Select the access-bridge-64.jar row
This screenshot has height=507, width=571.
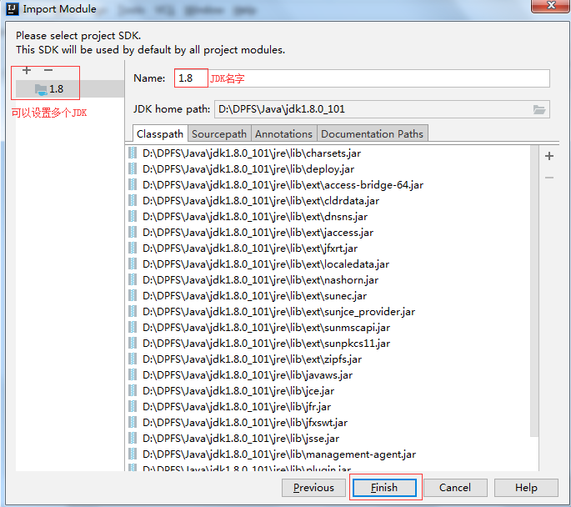point(328,185)
